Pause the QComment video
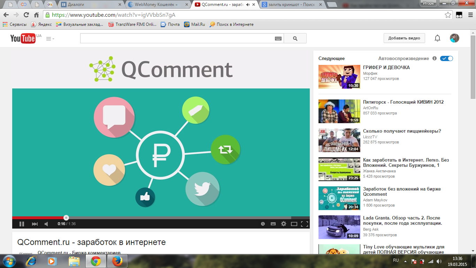 pyautogui.click(x=22, y=224)
